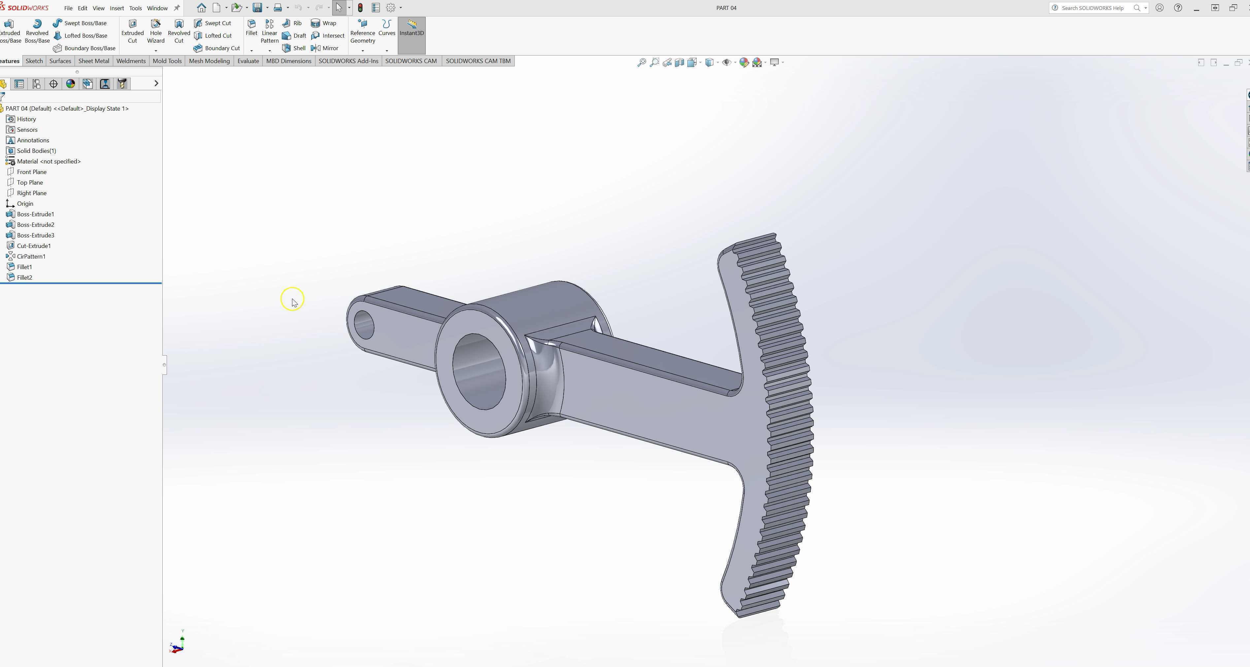Screen dimensions: 1250x667
Task: Open the Insert menu
Action: tap(116, 8)
